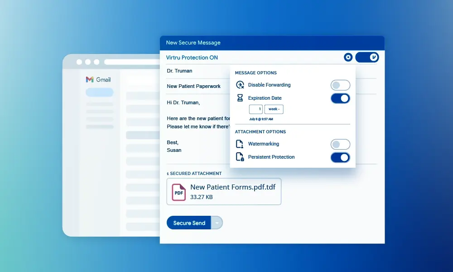
Task: Turn off the Expiration Date switch
Action: 340,98
